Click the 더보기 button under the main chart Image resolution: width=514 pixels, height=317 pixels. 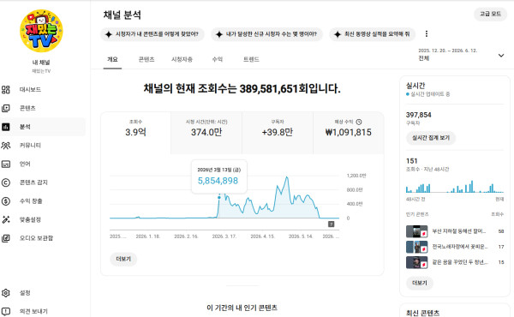click(x=123, y=259)
